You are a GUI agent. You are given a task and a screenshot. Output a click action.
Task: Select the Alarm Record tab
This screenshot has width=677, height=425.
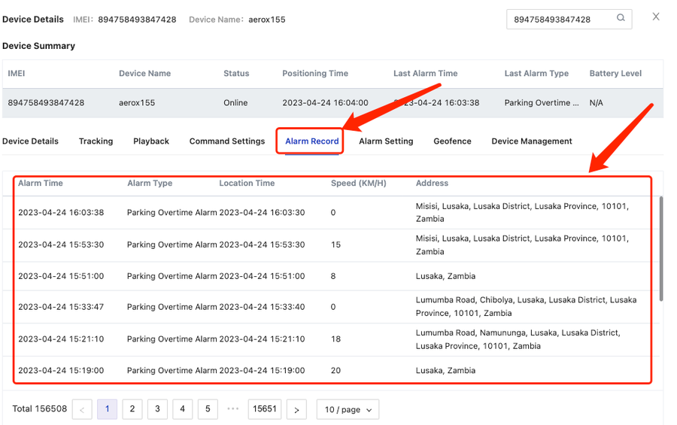(311, 141)
